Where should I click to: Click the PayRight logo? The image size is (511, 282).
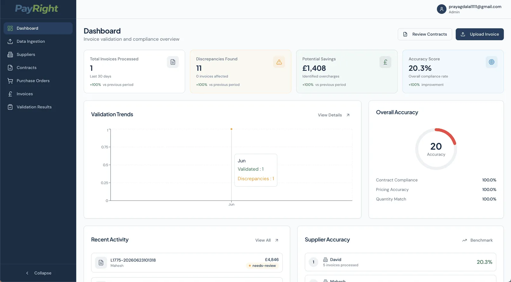tap(36, 9)
